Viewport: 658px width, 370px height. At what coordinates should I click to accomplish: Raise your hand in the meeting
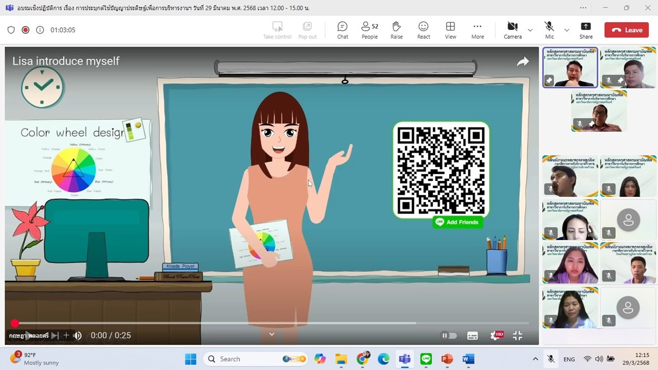396,30
